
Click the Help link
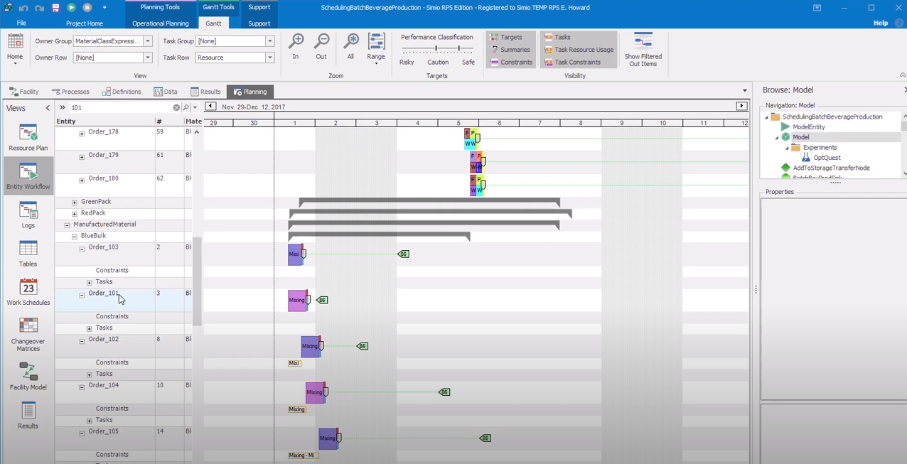click(x=881, y=23)
